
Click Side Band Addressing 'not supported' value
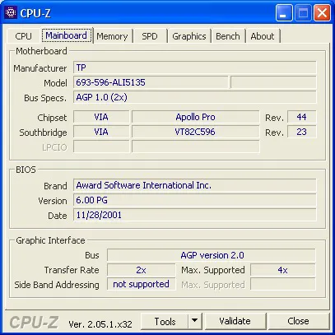141,284
